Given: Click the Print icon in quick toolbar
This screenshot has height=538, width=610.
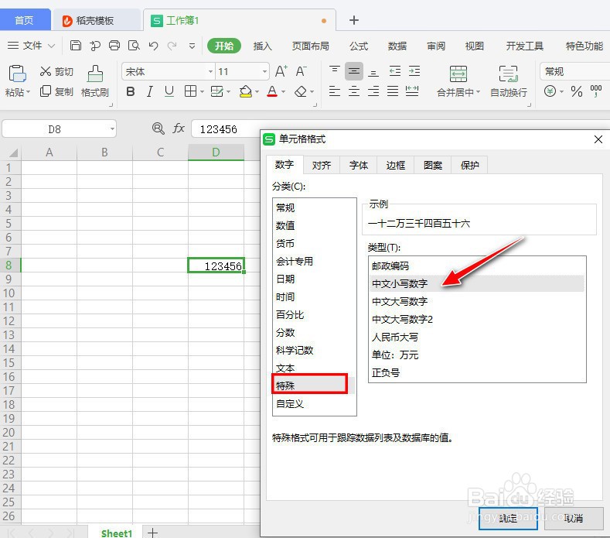Looking at the screenshot, I should point(114,46).
